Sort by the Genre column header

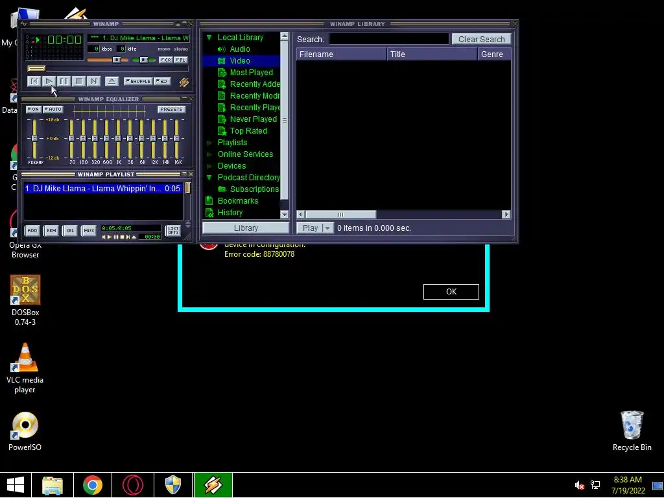coord(494,54)
